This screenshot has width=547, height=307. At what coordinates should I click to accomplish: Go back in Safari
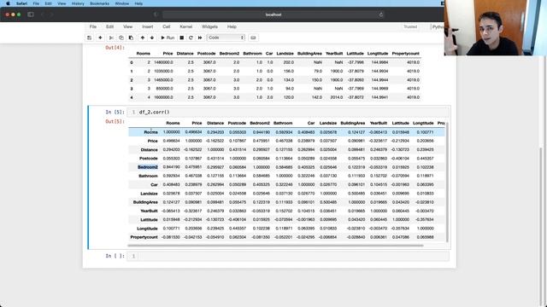[x=43, y=14]
